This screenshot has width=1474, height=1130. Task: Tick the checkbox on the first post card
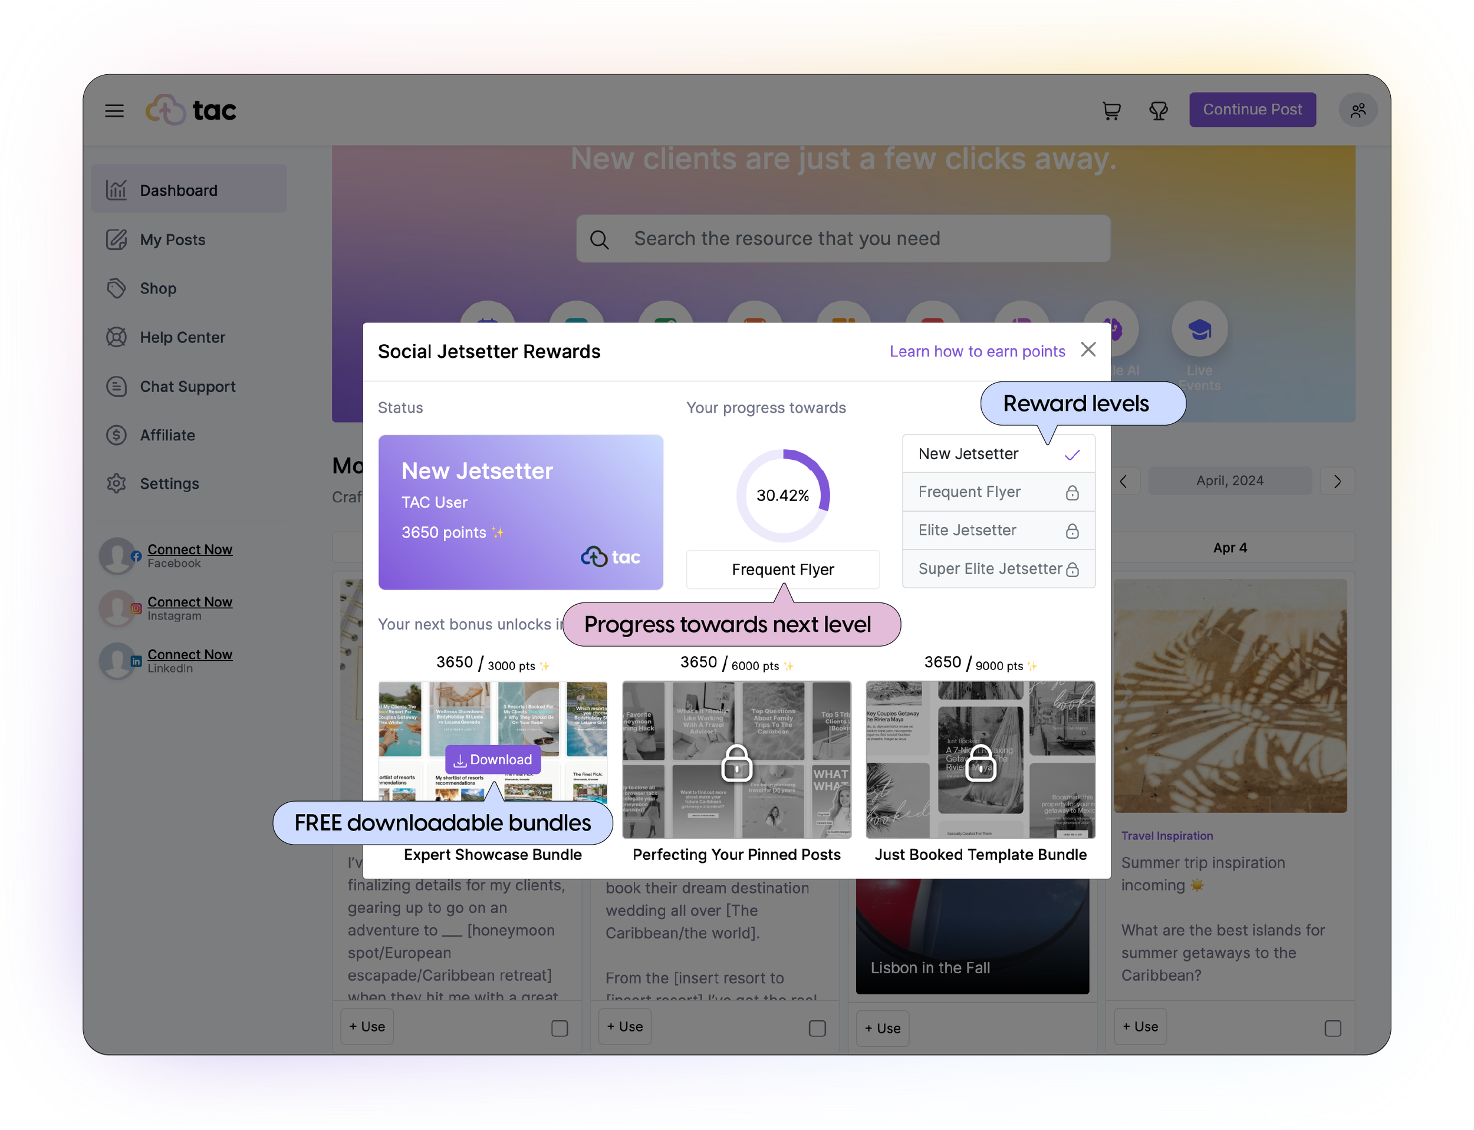(559, 1028)
